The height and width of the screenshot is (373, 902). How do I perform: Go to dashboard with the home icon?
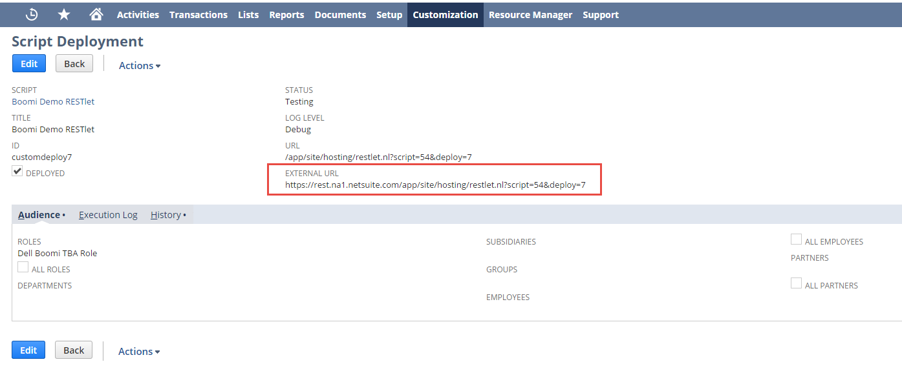click(96, 14)
